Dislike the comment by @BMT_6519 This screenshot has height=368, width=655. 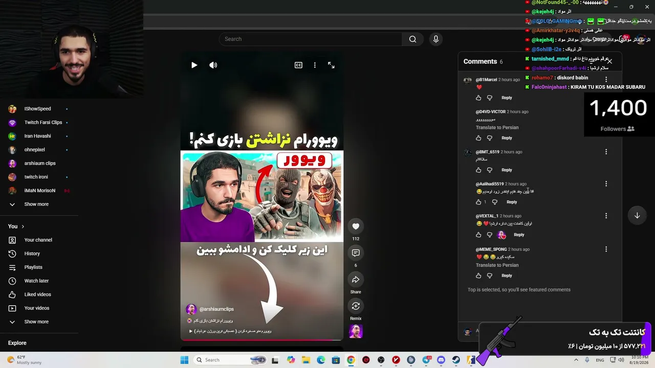click(490, 170)
